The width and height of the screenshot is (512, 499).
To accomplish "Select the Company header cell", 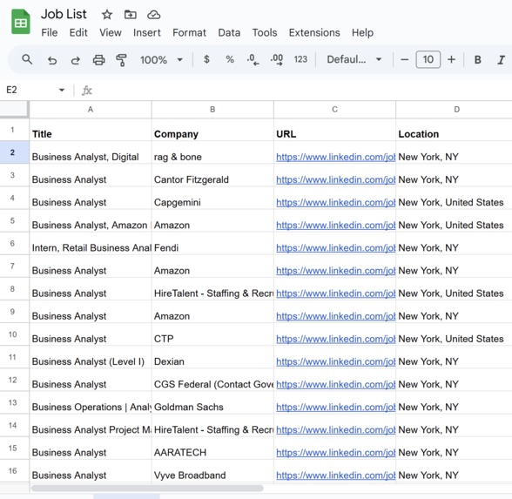I will click(212, 130).
